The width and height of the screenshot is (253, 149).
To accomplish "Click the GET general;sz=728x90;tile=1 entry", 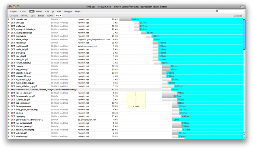I will (x=26, y=120).
